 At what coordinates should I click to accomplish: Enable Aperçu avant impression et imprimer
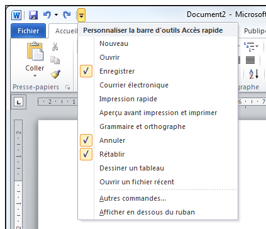pos(158,113)
